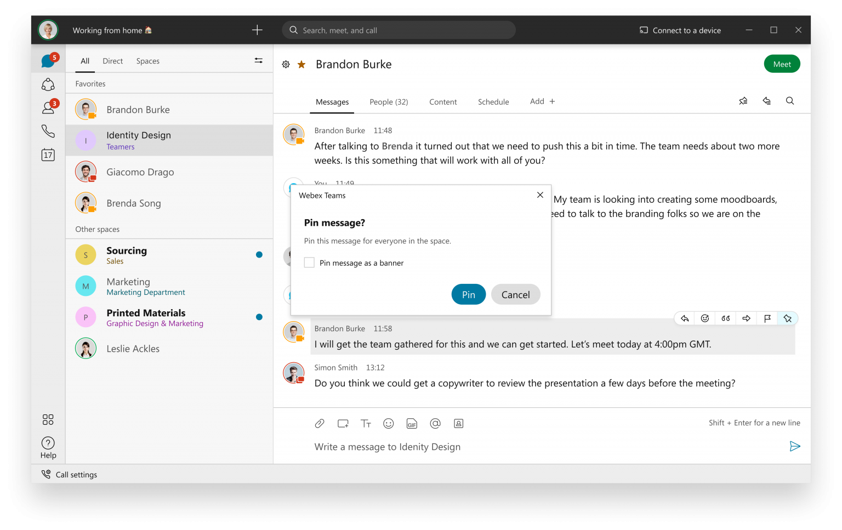The height and width of the screenshot is (530, 842).
Task: Attach a file using the paperclip icon
Action: click(x=320, y=423)
